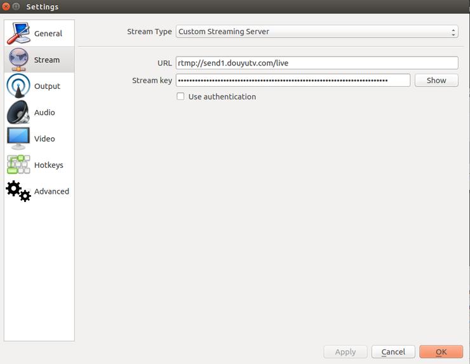Image resolution: width=470 pixels, height=364 pixels.
Task: Click the Video monitor icon
Action: click(18, 138)
